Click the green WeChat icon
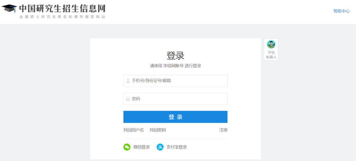This screenshot has height=161, width=356. [127, 147]
